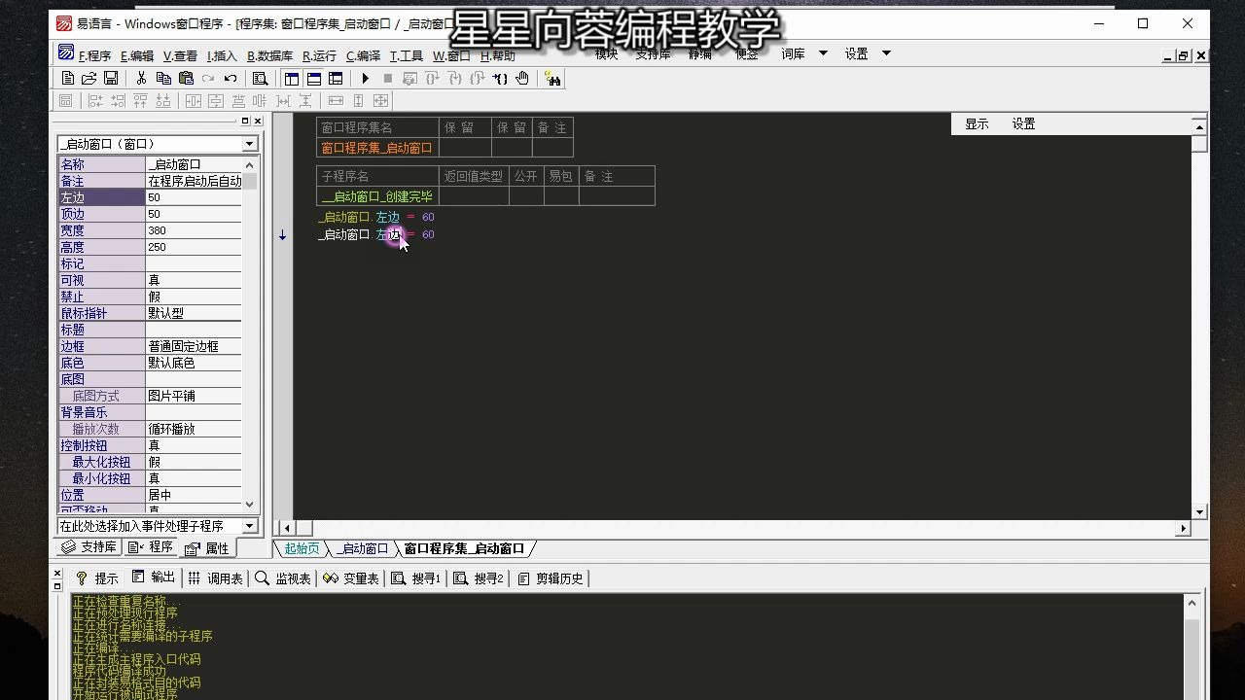Click the 宽度 value field showing 380

click(x=194, y=230)
